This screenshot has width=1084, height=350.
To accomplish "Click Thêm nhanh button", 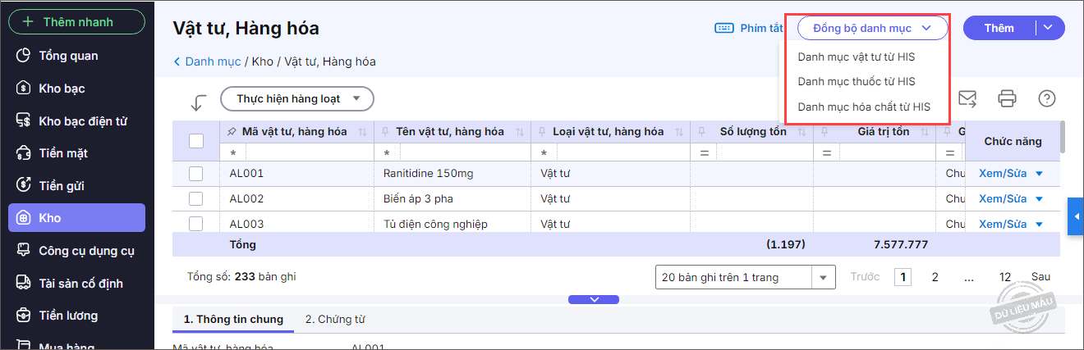I will 76,22.
